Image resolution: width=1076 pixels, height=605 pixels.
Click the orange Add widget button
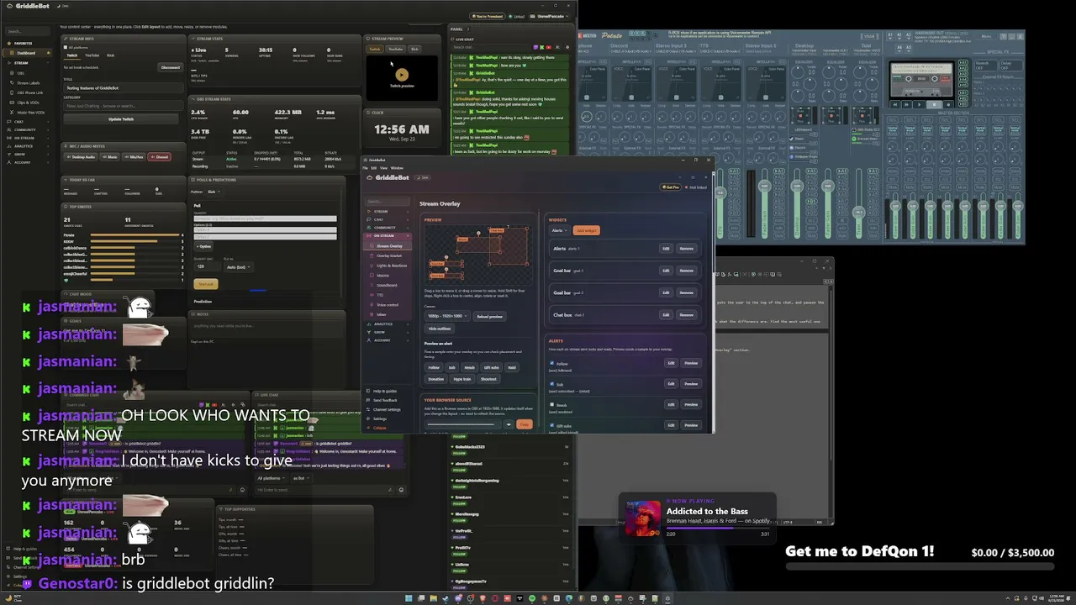[586, 230]
